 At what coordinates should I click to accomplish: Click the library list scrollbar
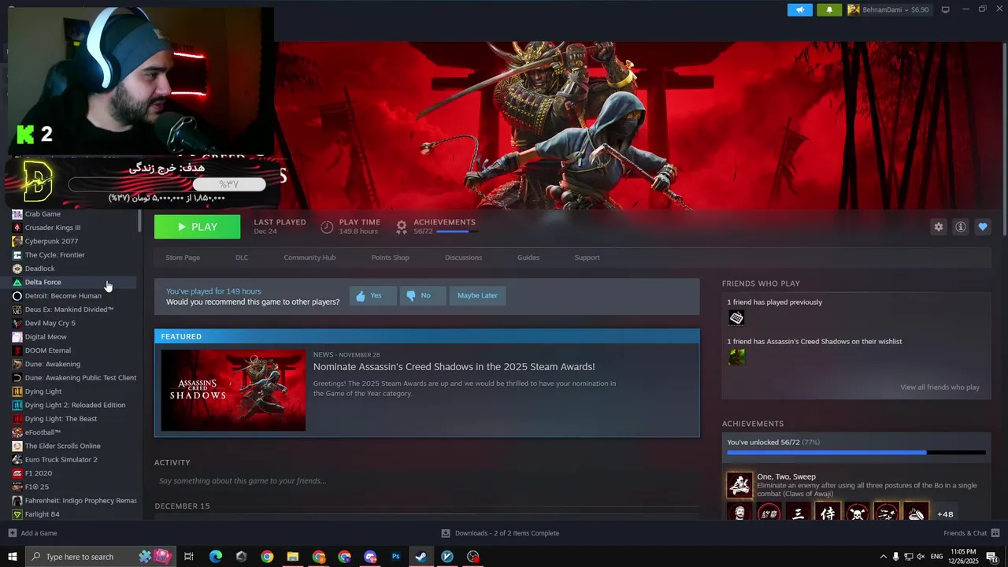(x=140, y=220)
